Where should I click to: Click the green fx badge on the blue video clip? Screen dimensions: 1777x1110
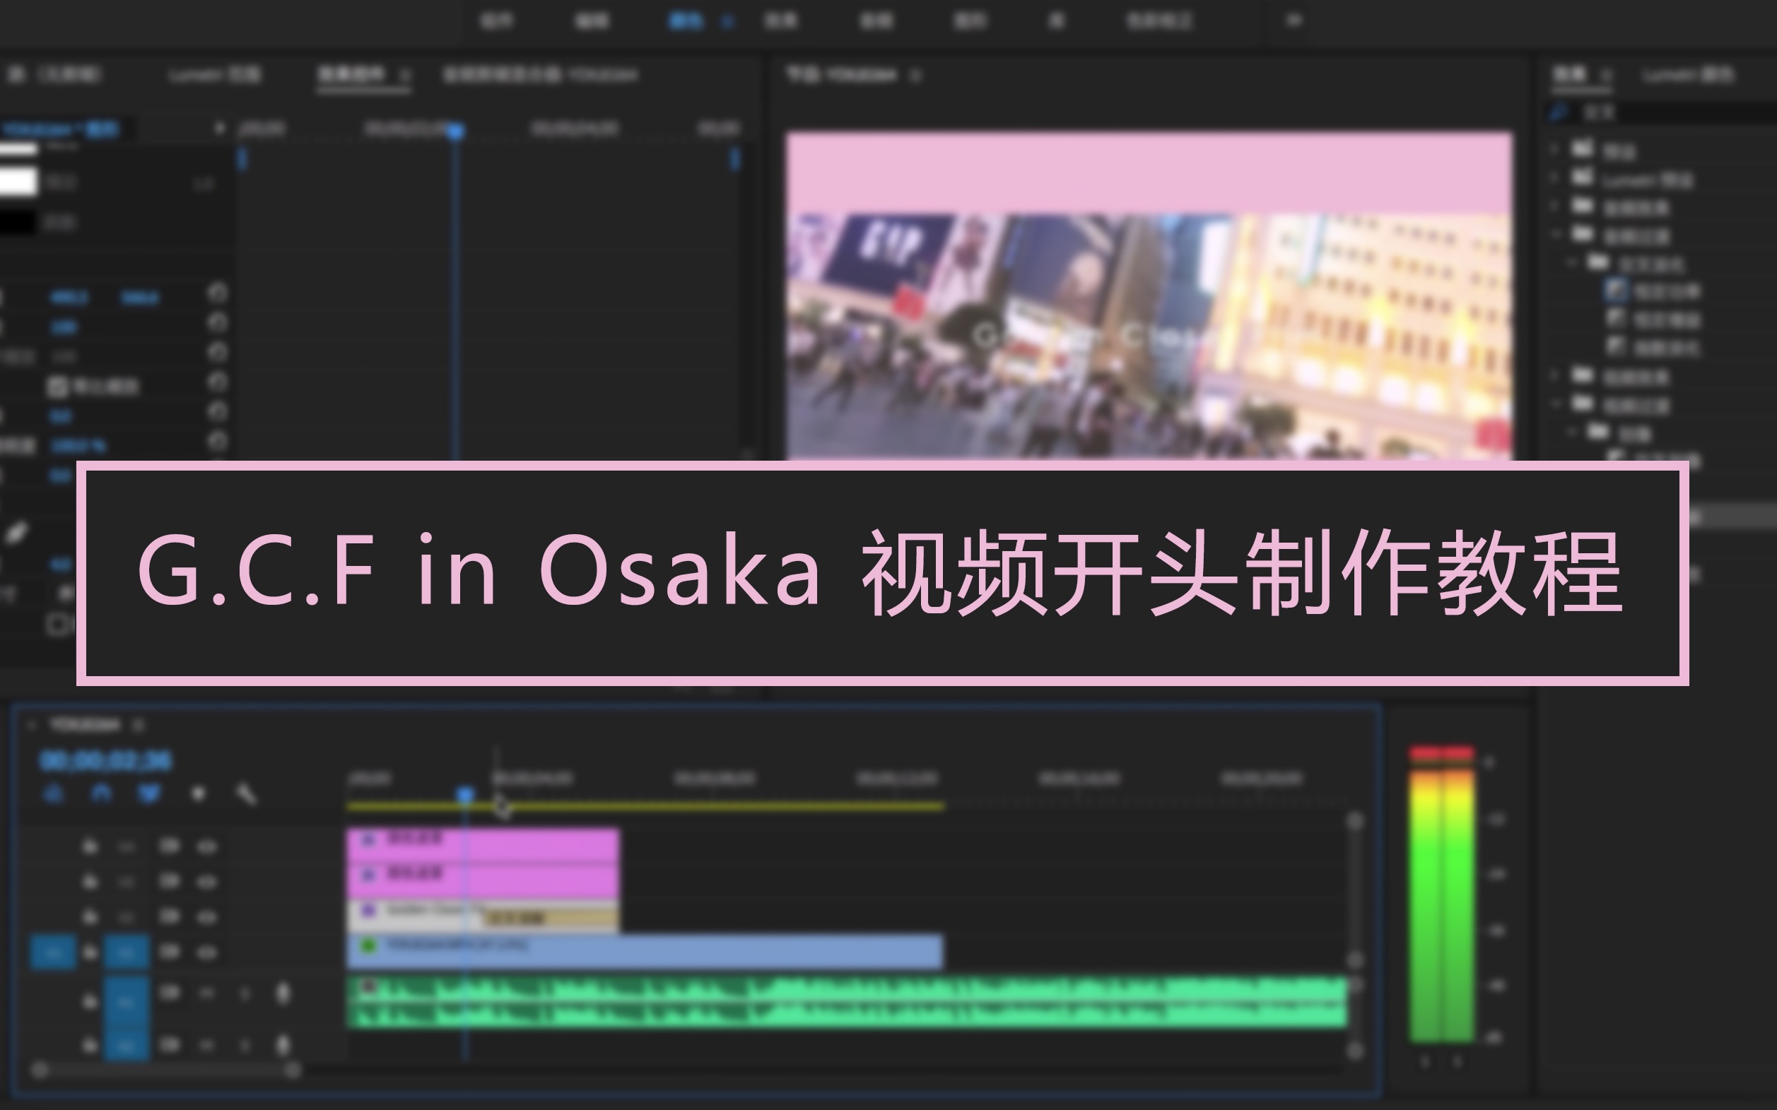pos(368,945)
